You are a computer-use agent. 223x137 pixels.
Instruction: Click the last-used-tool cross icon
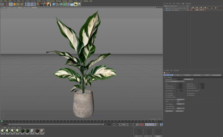pyautogui.click(x=22, y=4)
